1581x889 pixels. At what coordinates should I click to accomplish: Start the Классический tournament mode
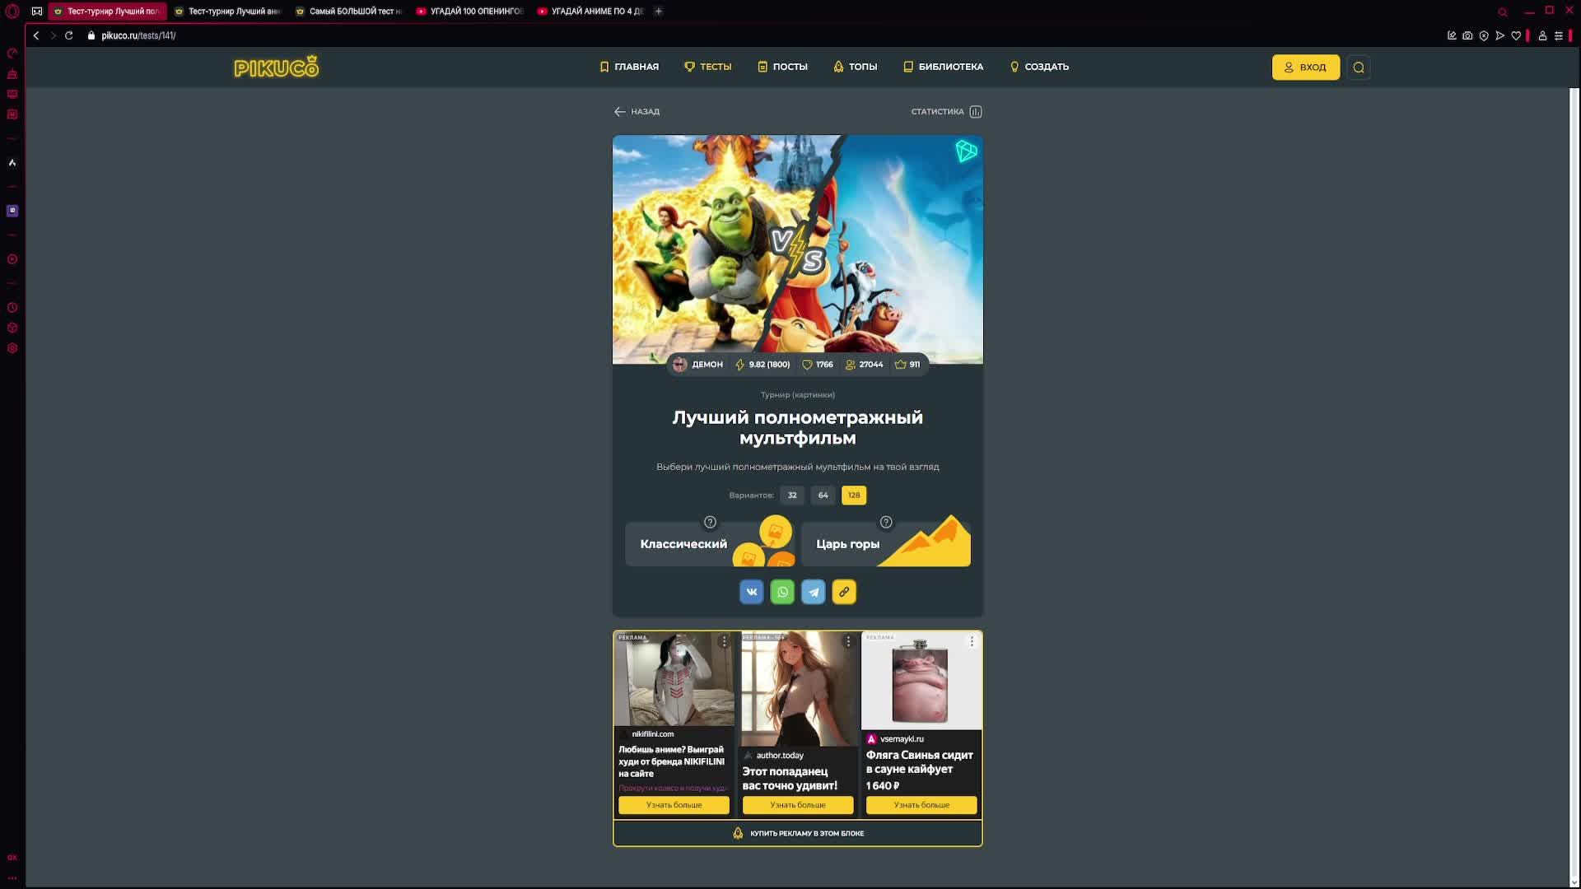(x=683, y=544)
